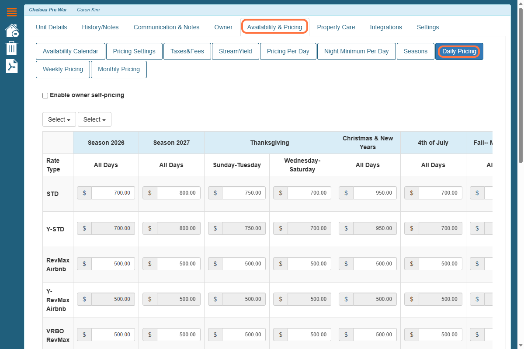This screenshot has height=349, width=524.
Task: Select Availability & Pricing tab
Action: click(x=275, y=27)
